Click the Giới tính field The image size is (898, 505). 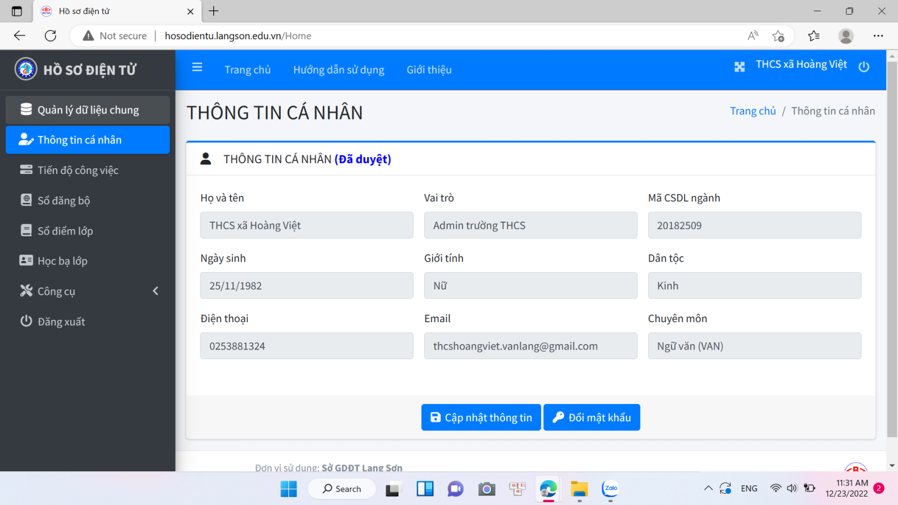[x=530, y=286]
